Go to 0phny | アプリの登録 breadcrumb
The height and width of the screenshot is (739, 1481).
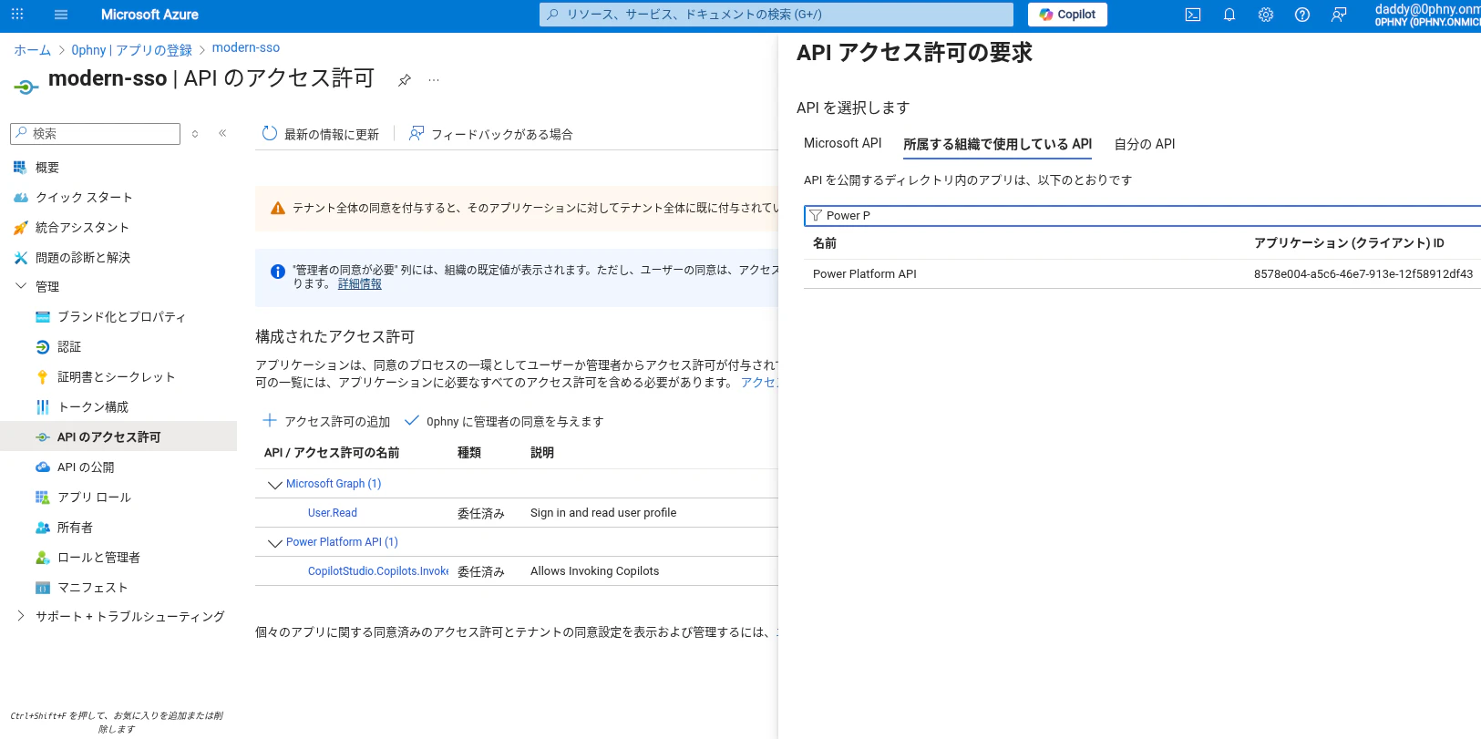pyautogui.click(x=131, y=50)
